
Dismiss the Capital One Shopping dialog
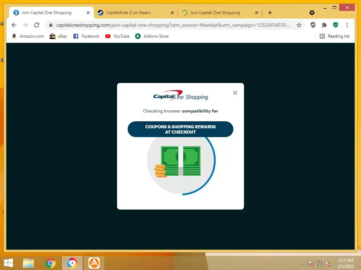point(235,92)
